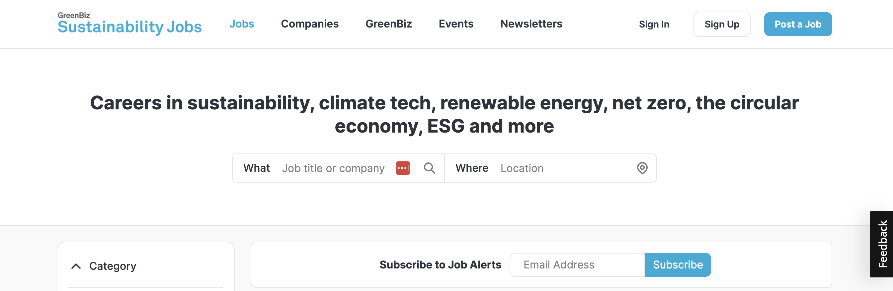893x291 pixels.
Task: Click the location pin icon
Action: (642, 168)
